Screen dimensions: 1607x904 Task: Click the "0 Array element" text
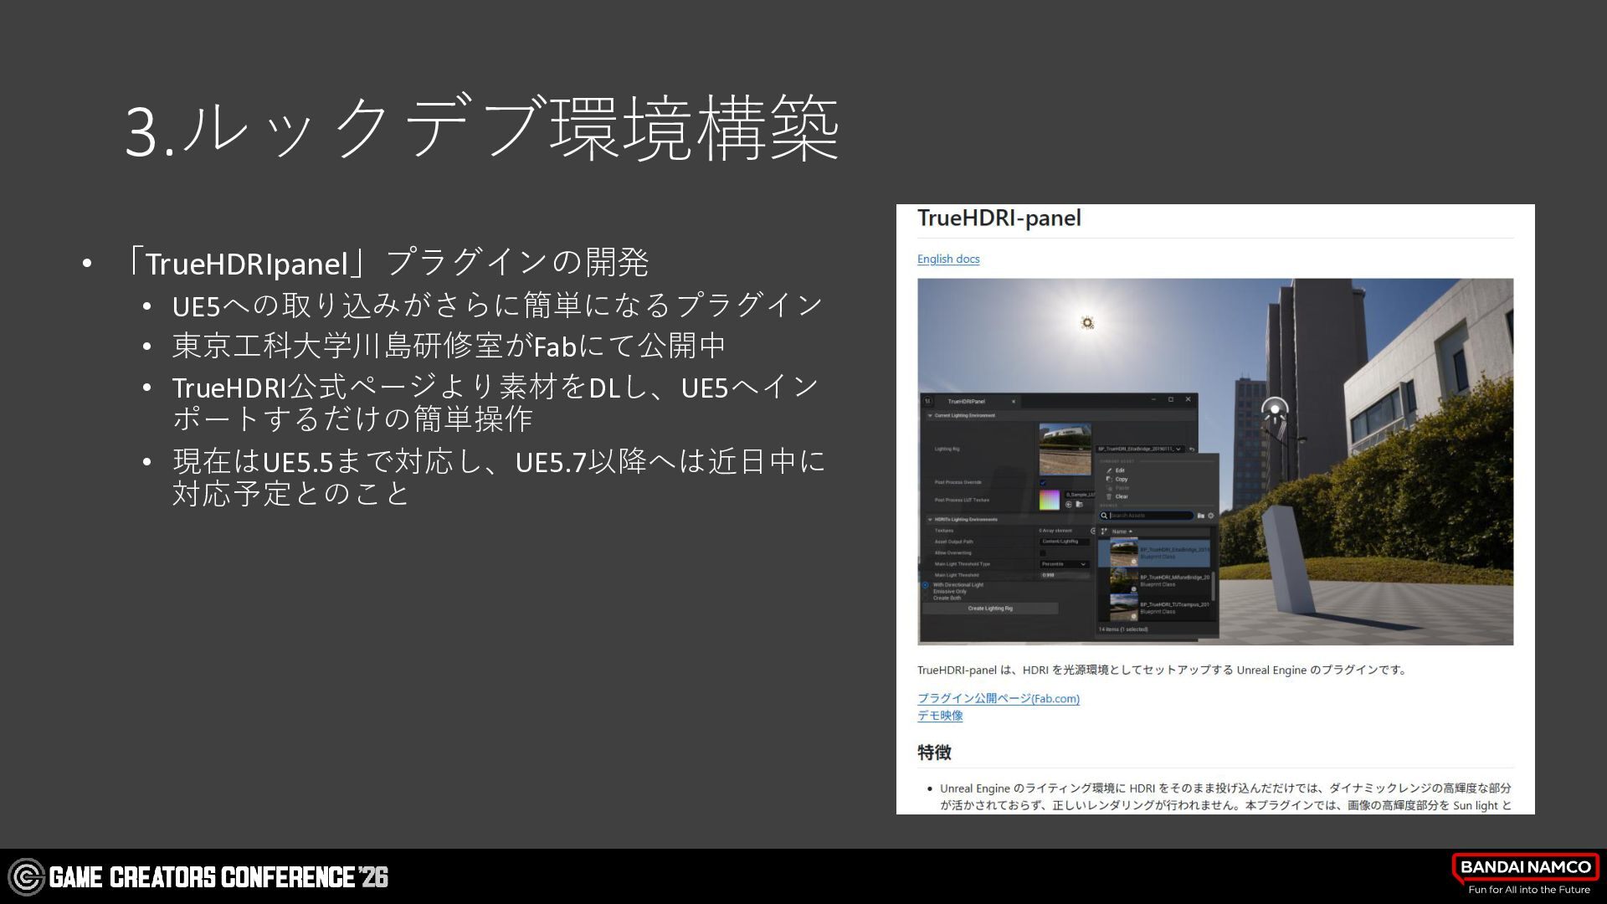pyautogui.click(x=1055, y=531)
